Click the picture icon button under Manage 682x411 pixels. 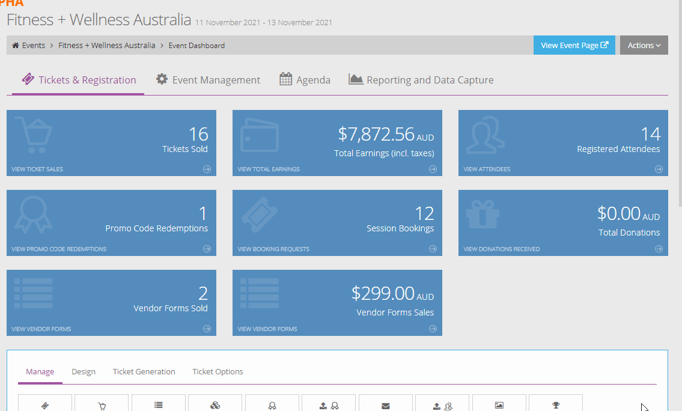pos(499,403)
